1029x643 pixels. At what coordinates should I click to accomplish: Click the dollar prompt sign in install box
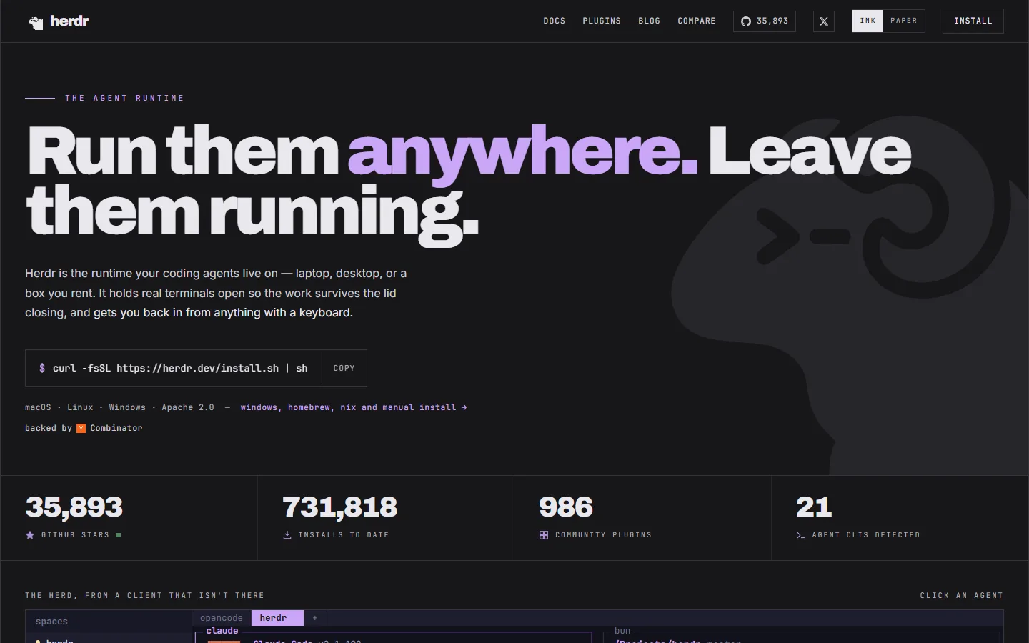(x=42, y=369)
